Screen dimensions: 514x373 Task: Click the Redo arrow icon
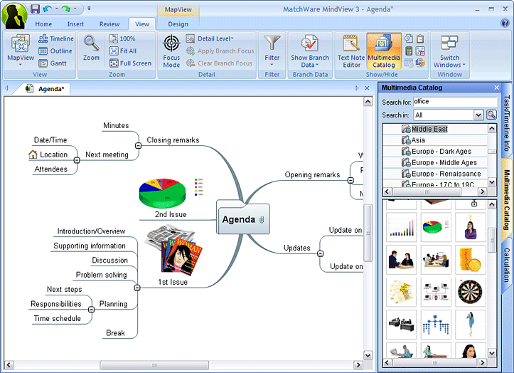pyautogui.click(x=66, y=9)
